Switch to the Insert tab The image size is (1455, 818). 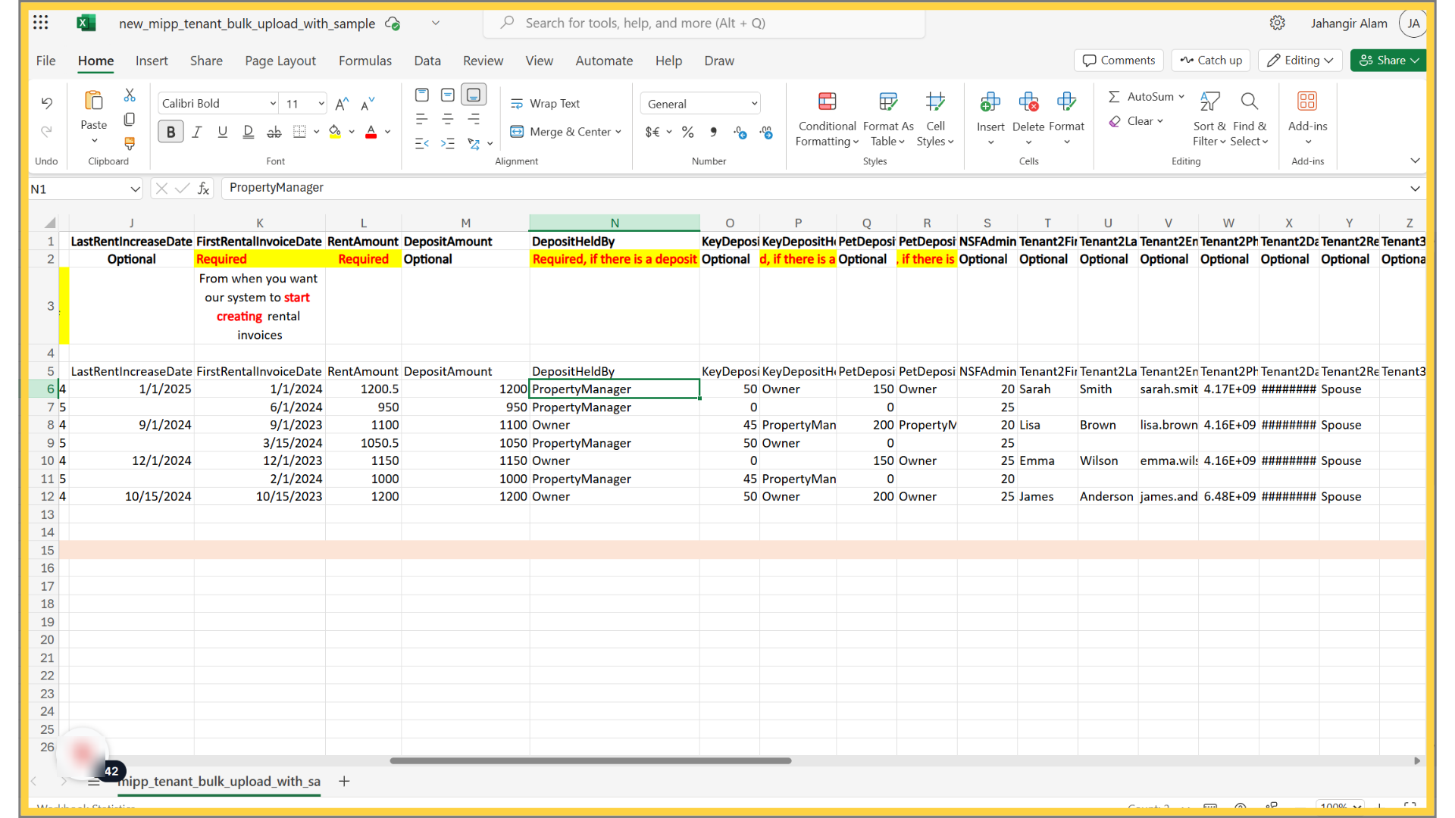(152, 61)
